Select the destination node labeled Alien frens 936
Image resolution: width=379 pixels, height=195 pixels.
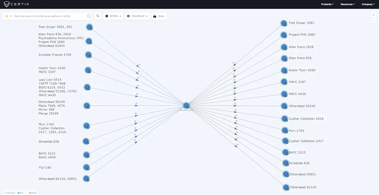click(284, 58)
